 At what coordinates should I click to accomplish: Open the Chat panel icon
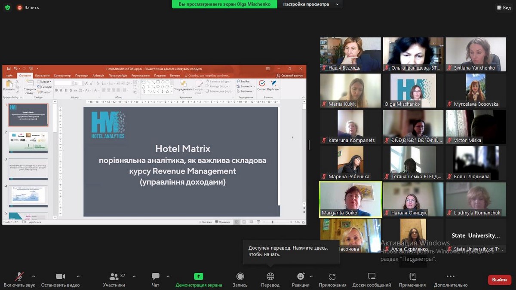[x=155, y=276]
